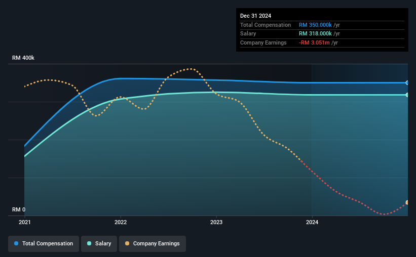Click the 2023 x-axis label
This screenshot has height=257, width=416.
[x=216, y=222]
